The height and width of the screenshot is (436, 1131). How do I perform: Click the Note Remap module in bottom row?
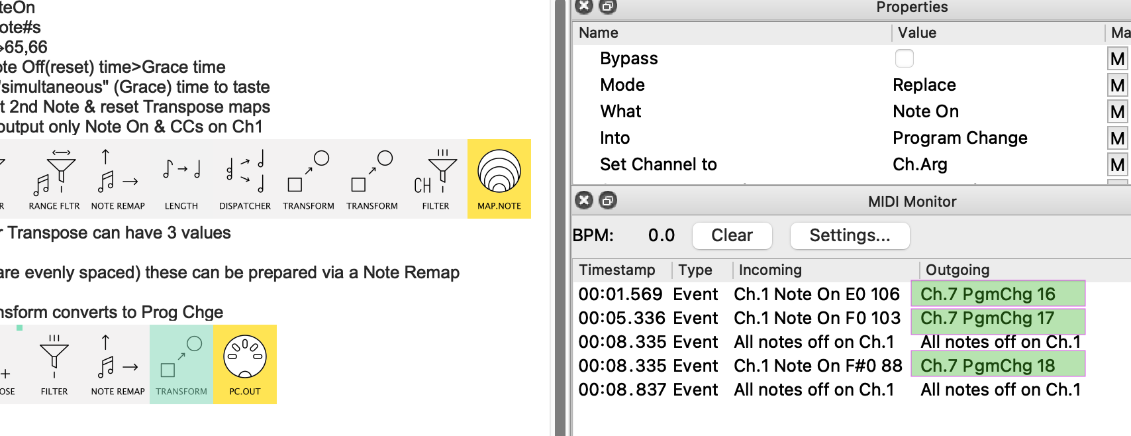click(118, 364)
